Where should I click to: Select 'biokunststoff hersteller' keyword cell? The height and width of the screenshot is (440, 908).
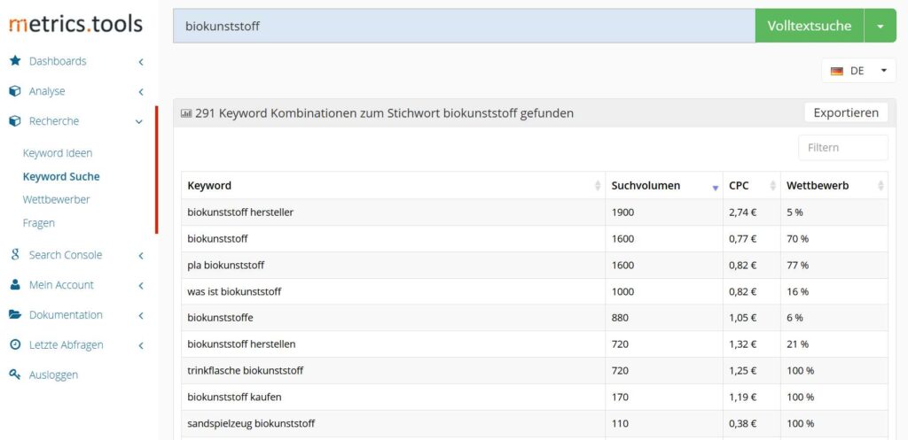tap(393, 212)
